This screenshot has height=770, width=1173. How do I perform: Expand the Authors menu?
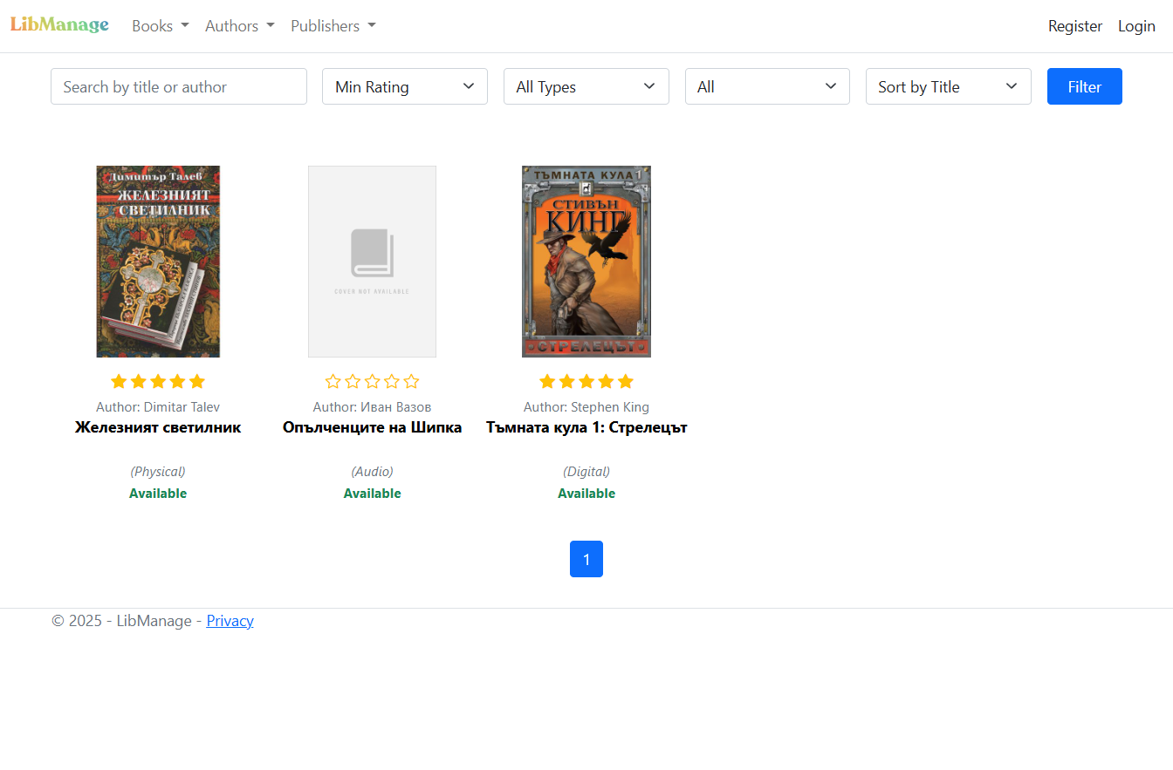pos(240,26)
